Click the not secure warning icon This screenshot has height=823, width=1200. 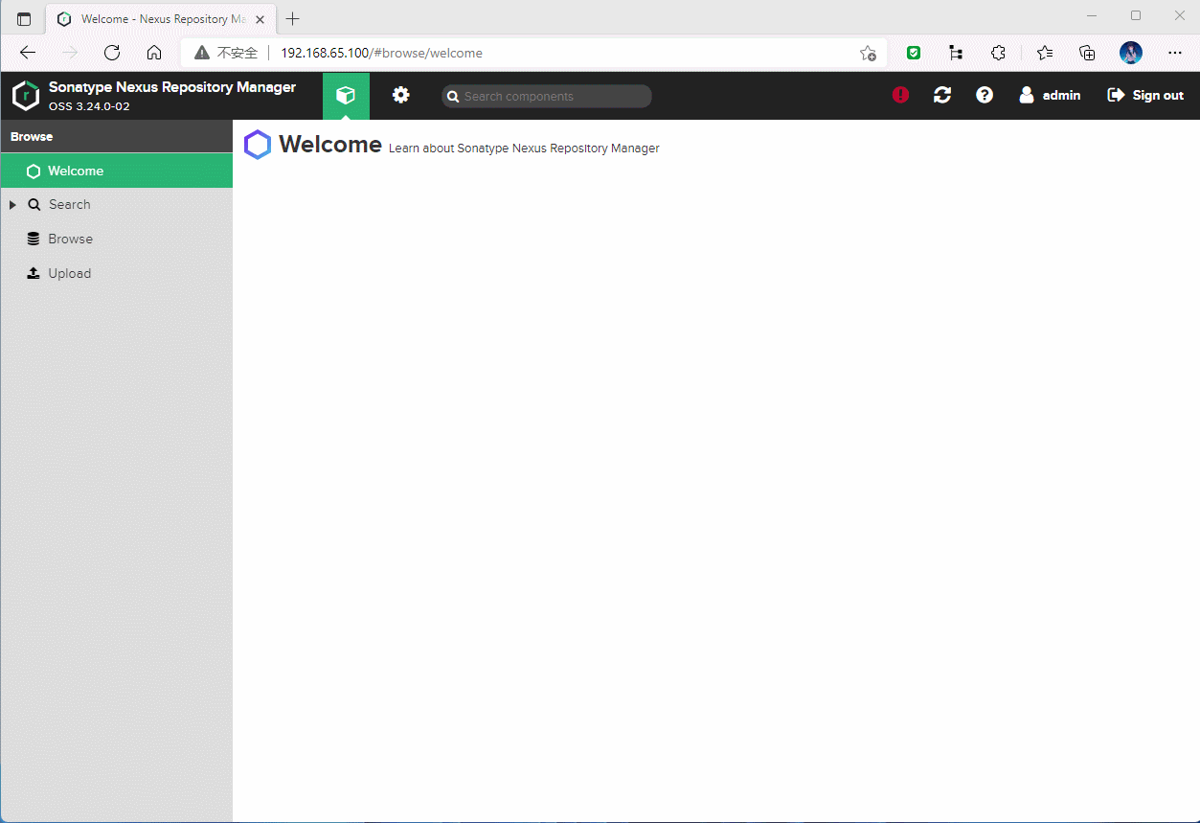tap(202, 53)
